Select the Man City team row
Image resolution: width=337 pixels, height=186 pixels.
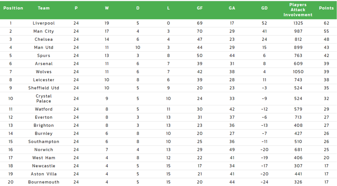(168, 31)
